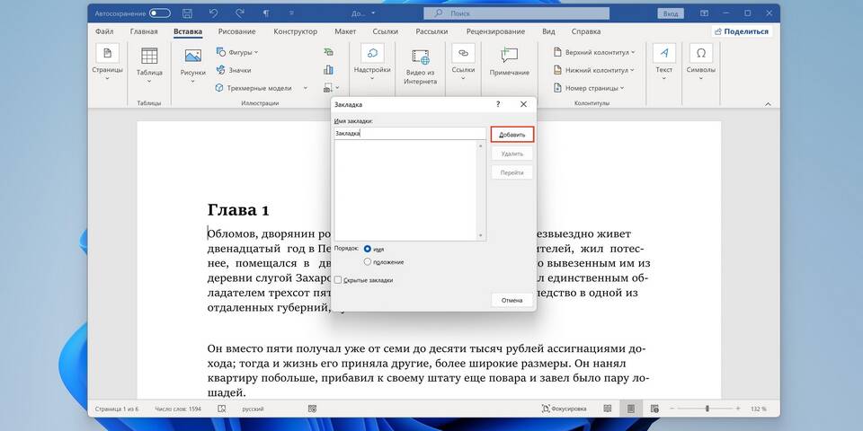
Task: Expand the Фигуры dropdown
Action: (237, 52)
